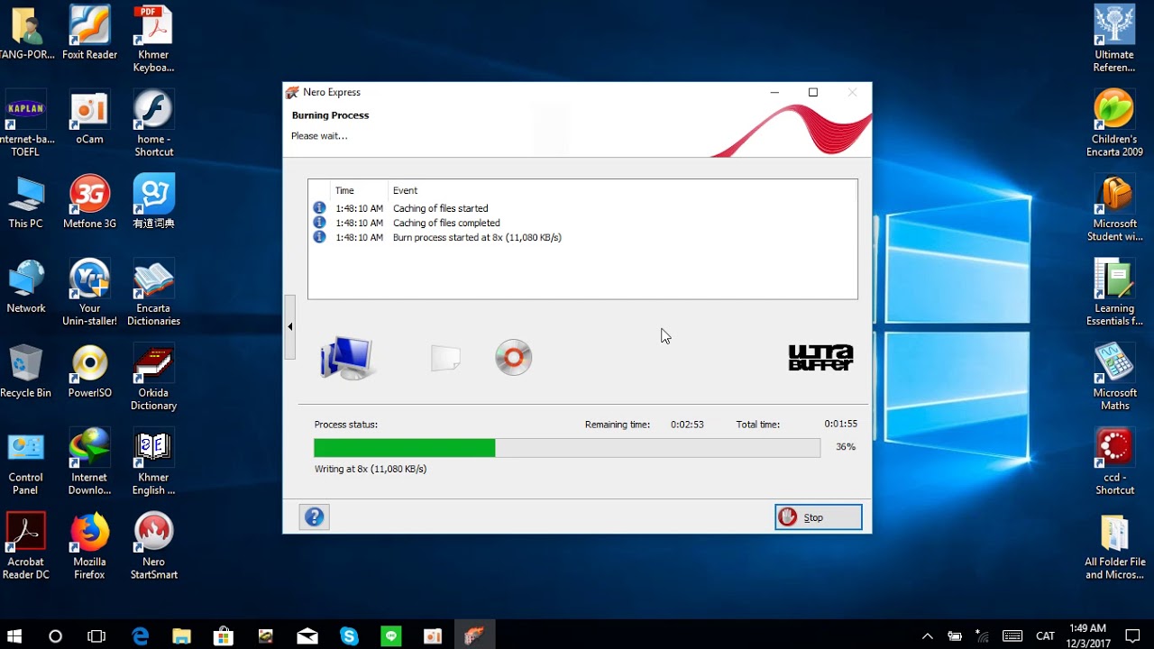Image resolution: width=1154 pixels, height=649 pixels.
Task: Click 'Writing at 8x (11,080 KB/s)' status text
Action: point(371,469)
